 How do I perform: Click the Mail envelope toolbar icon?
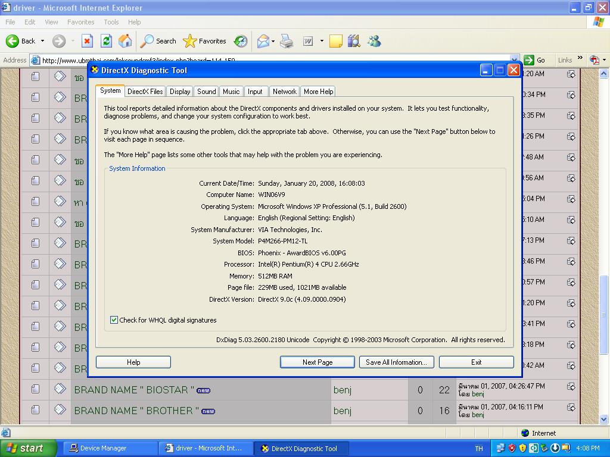(x=263, y=41)
